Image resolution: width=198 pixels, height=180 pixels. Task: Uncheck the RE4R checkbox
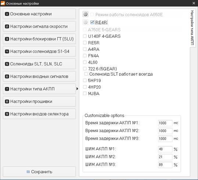point(92,22)
